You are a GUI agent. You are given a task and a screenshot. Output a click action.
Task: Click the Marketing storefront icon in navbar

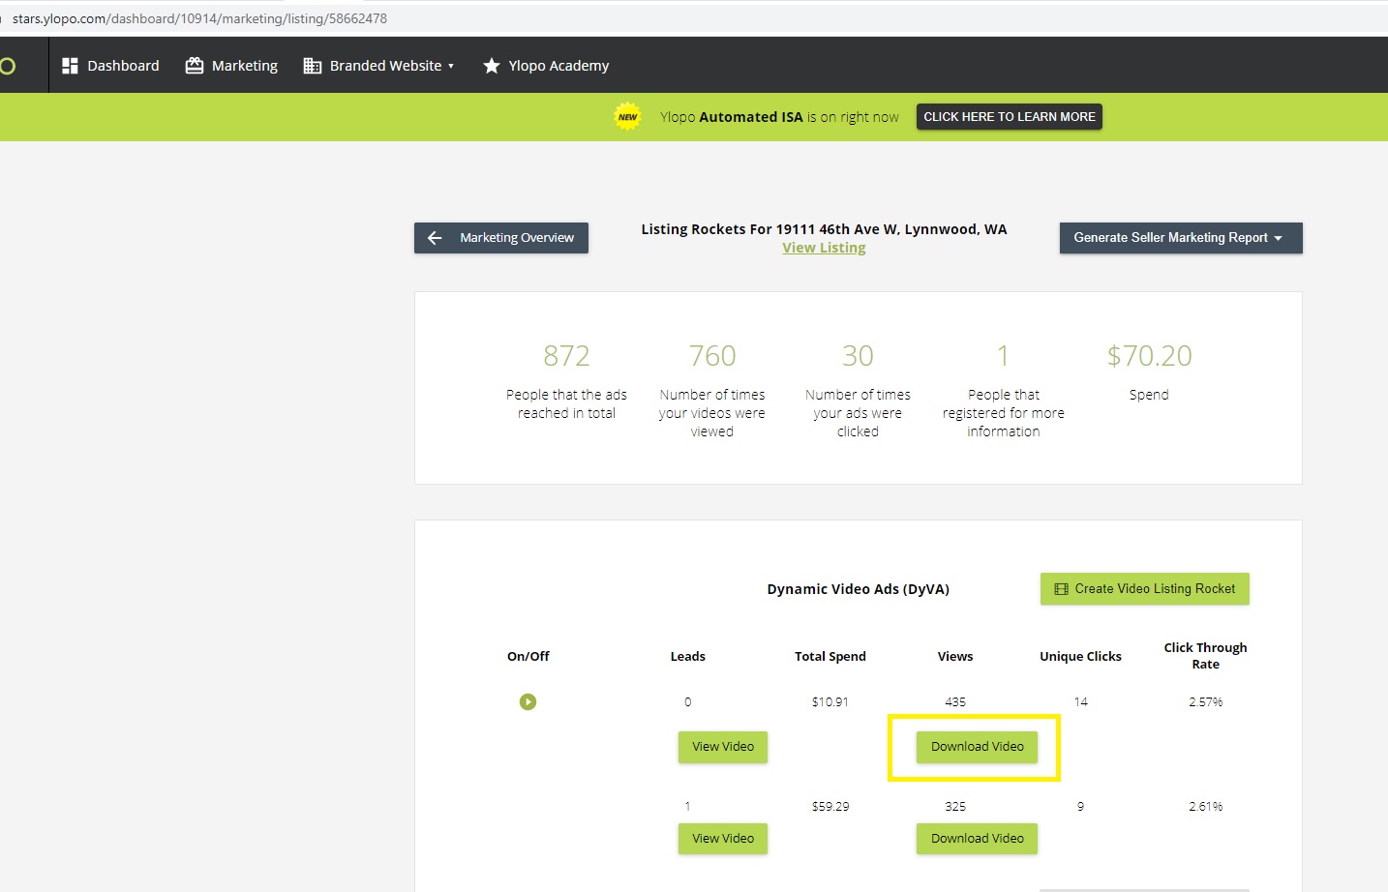[x=195, y=66]
